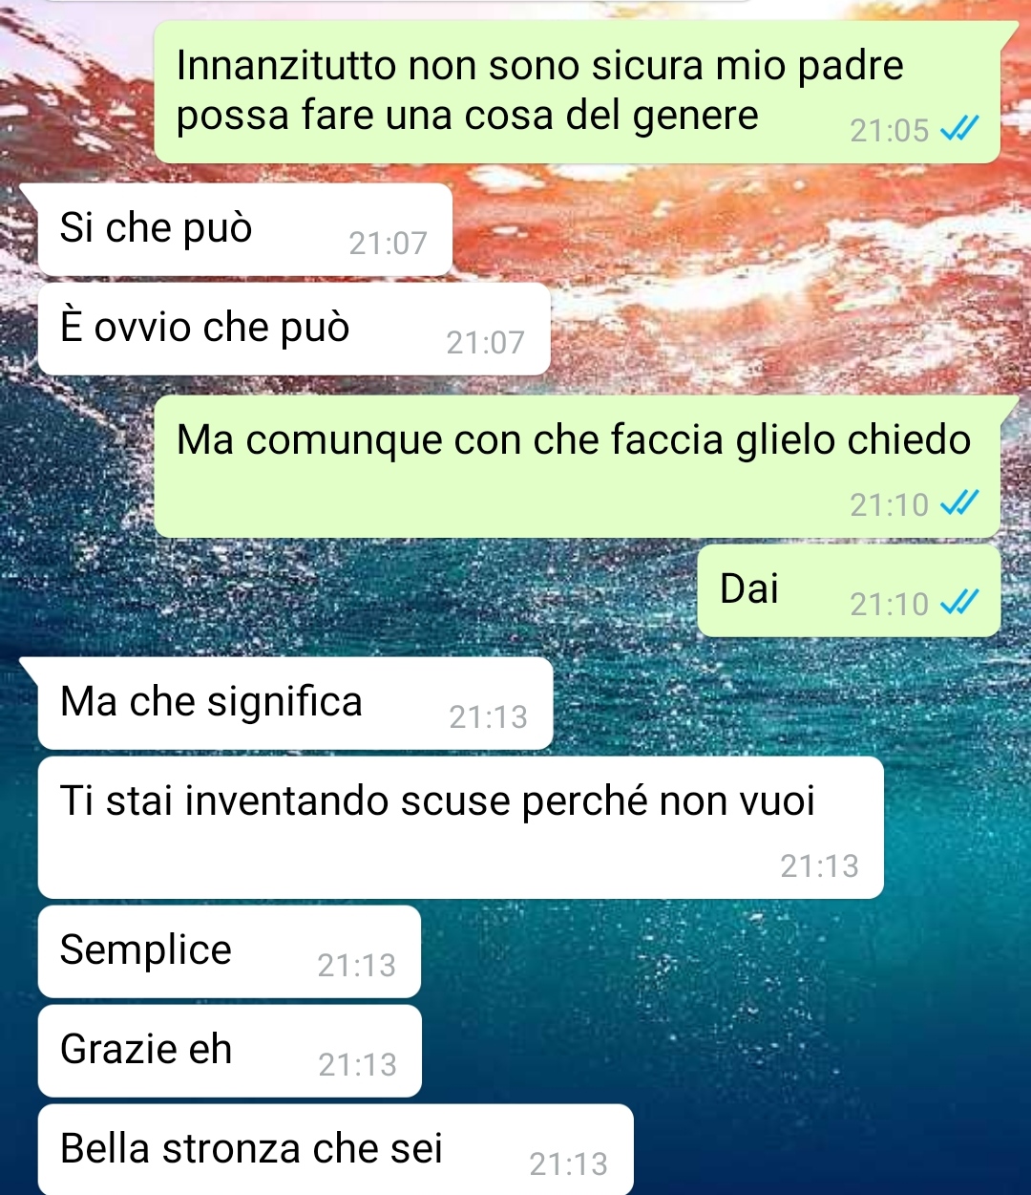Tap 'Ti stai inventando scuse perché non vuoi'

click(460, 827)
